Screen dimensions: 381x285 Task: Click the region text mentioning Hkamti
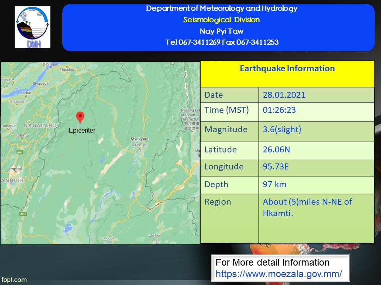click(x=307, y=207)
